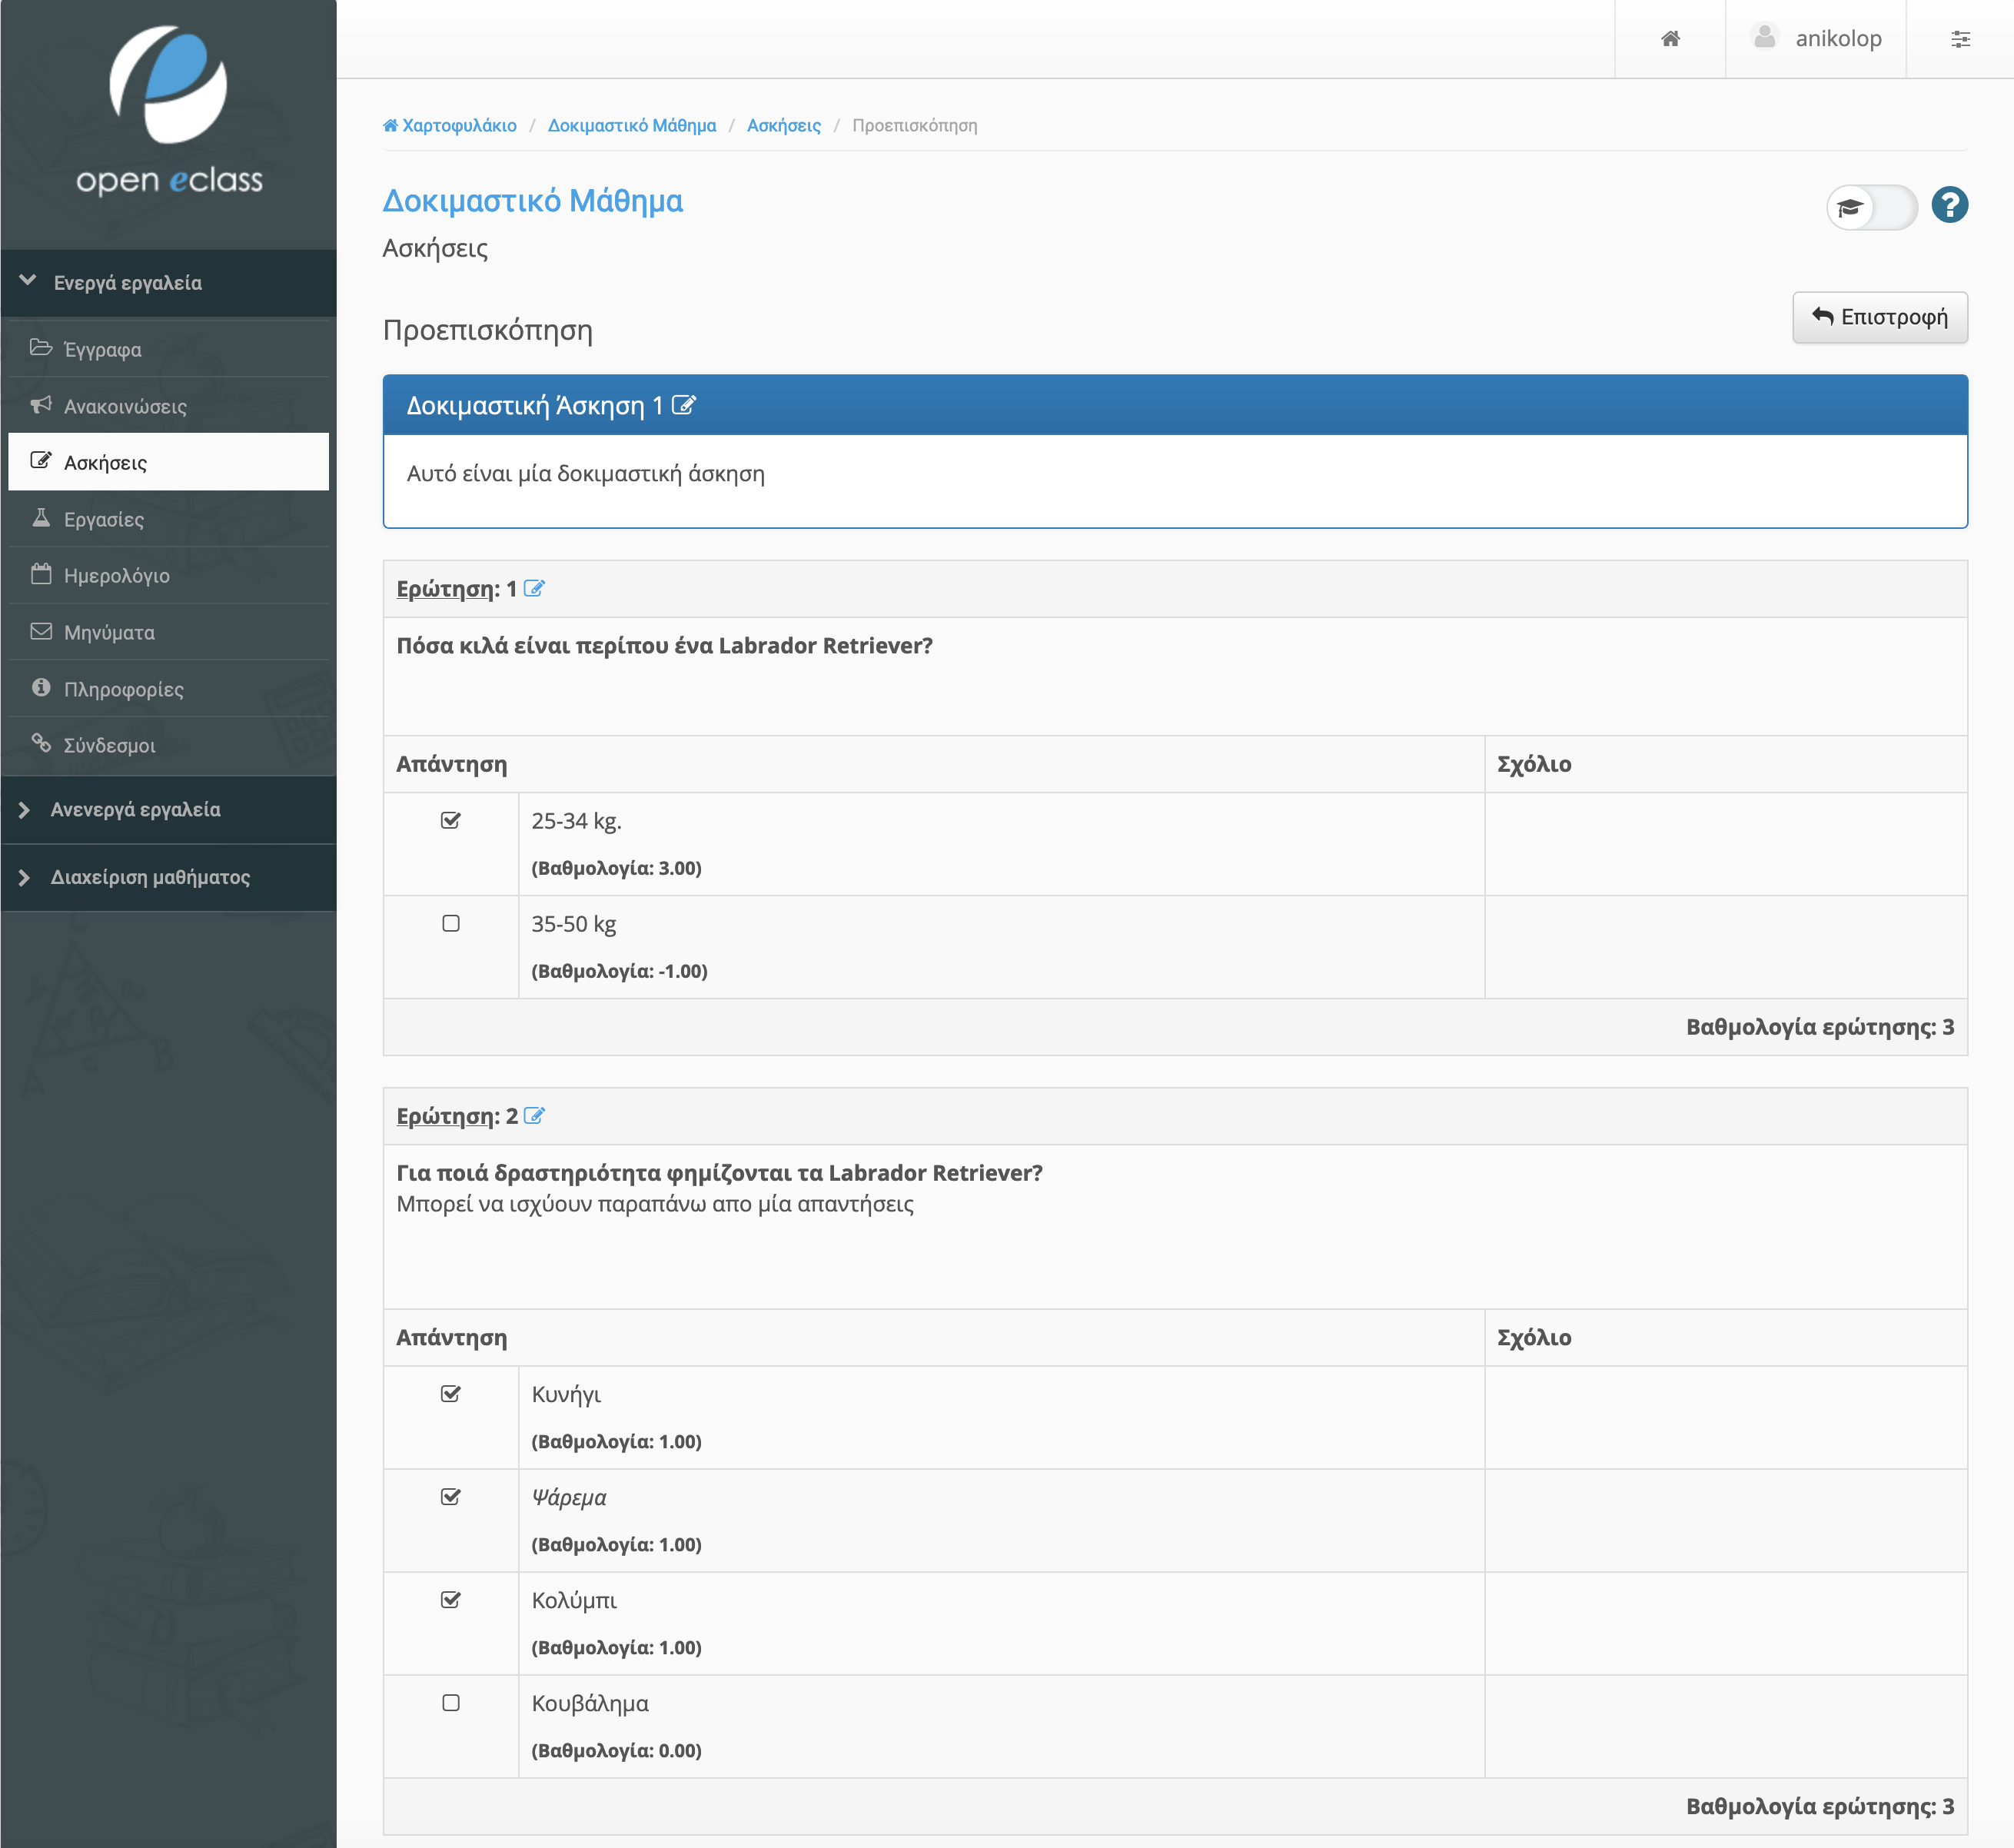Screen dimensions: 2014x1848
Task: Click the Ερώτηση: 2 heading
Action: [457, 1115]
